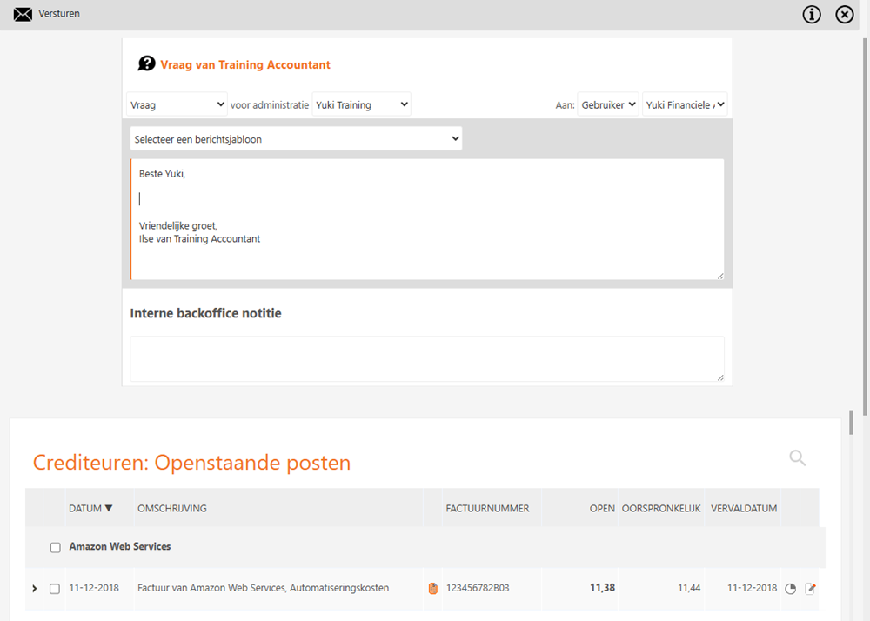
Task: Click invoice date 11-12-2018 in DATUM column
Action: pyautogui.click(x=94, y=588)
